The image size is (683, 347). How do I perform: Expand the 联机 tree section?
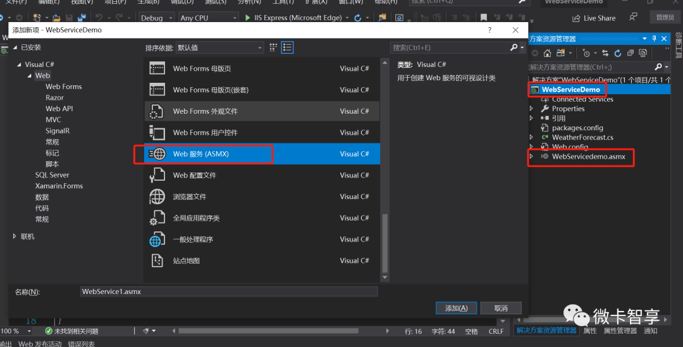15,236
